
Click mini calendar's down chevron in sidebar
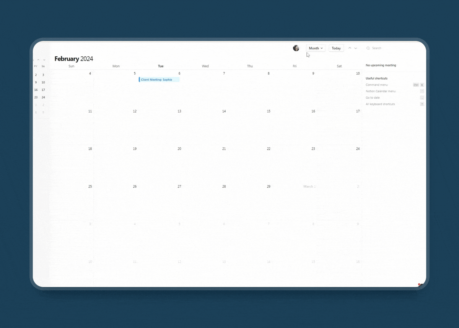[44, 60]
